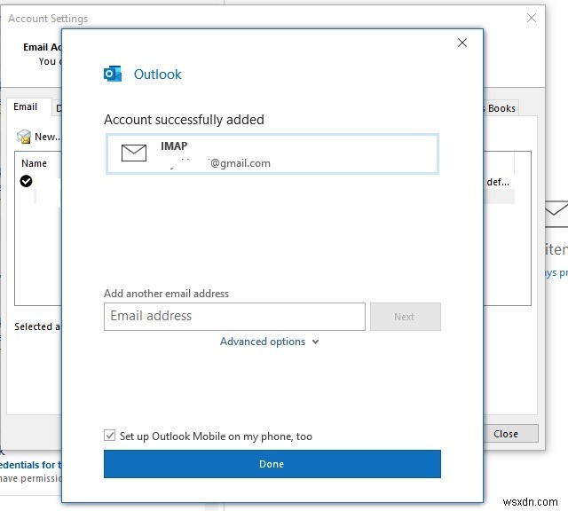
Task: Expand Advanced options
Action: pos(269,342)
